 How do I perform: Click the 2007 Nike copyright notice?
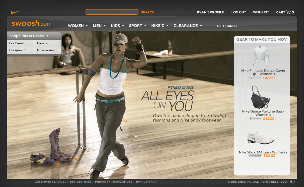pyautogui.click(x=257, y=182)
